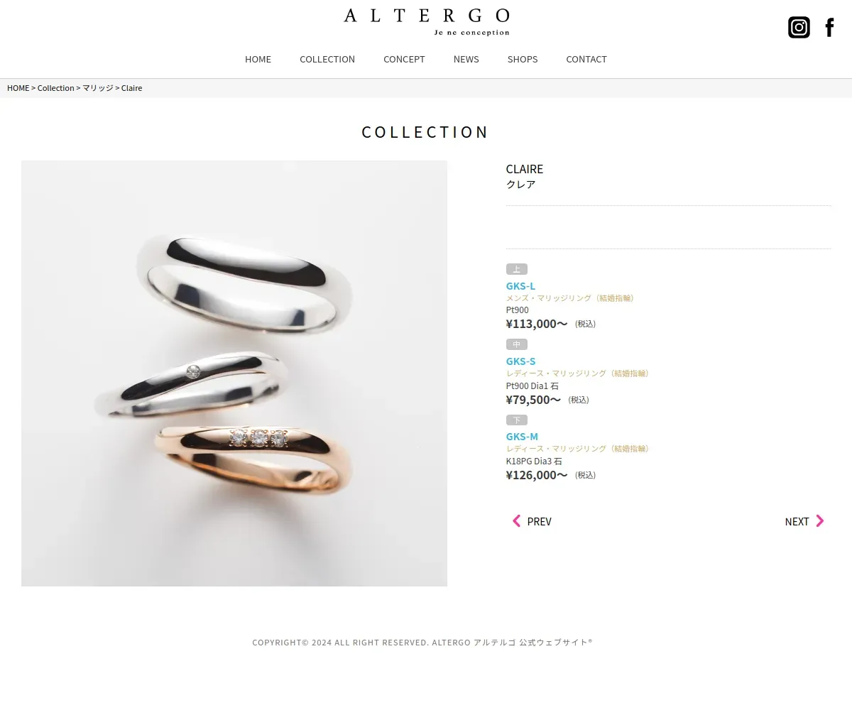Click the ALTERGO logo
852x710 pixels.
coord(427,21)
